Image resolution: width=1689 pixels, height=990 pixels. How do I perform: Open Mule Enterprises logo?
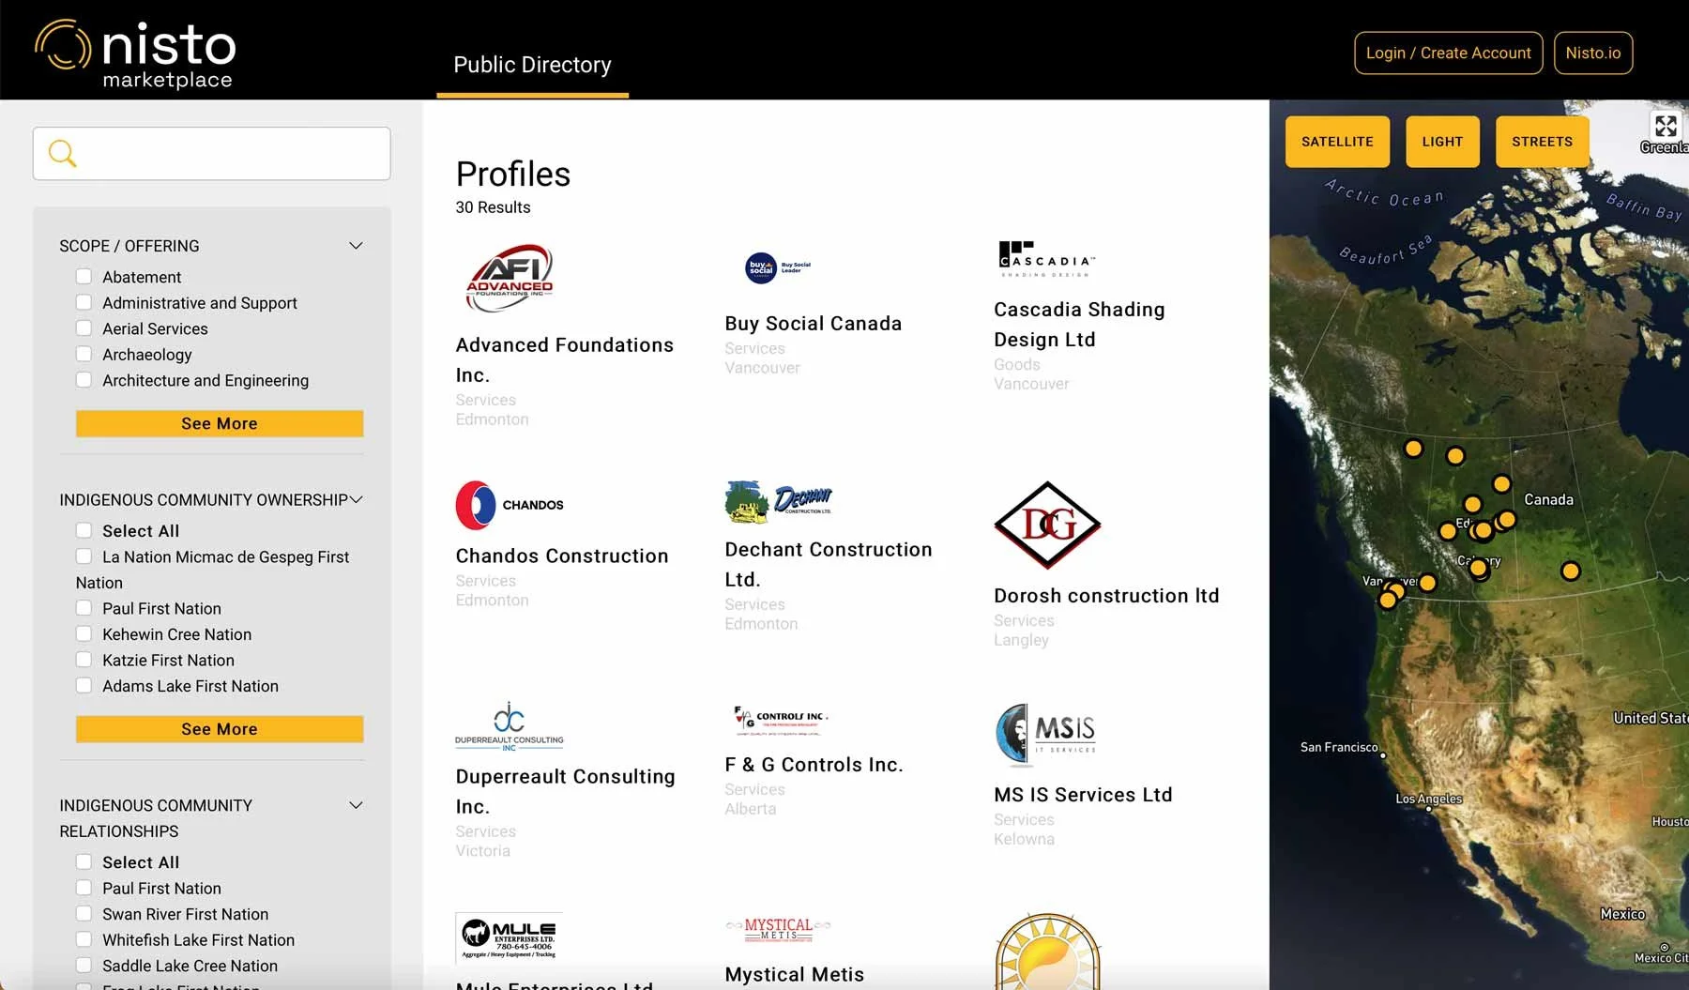click(510, 937)
